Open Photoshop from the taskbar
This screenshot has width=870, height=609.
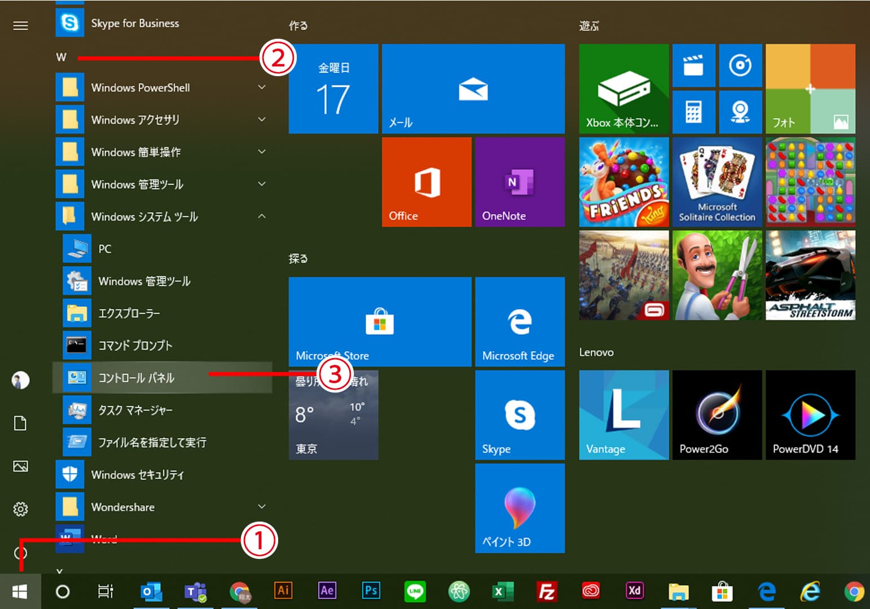point(371,590)
